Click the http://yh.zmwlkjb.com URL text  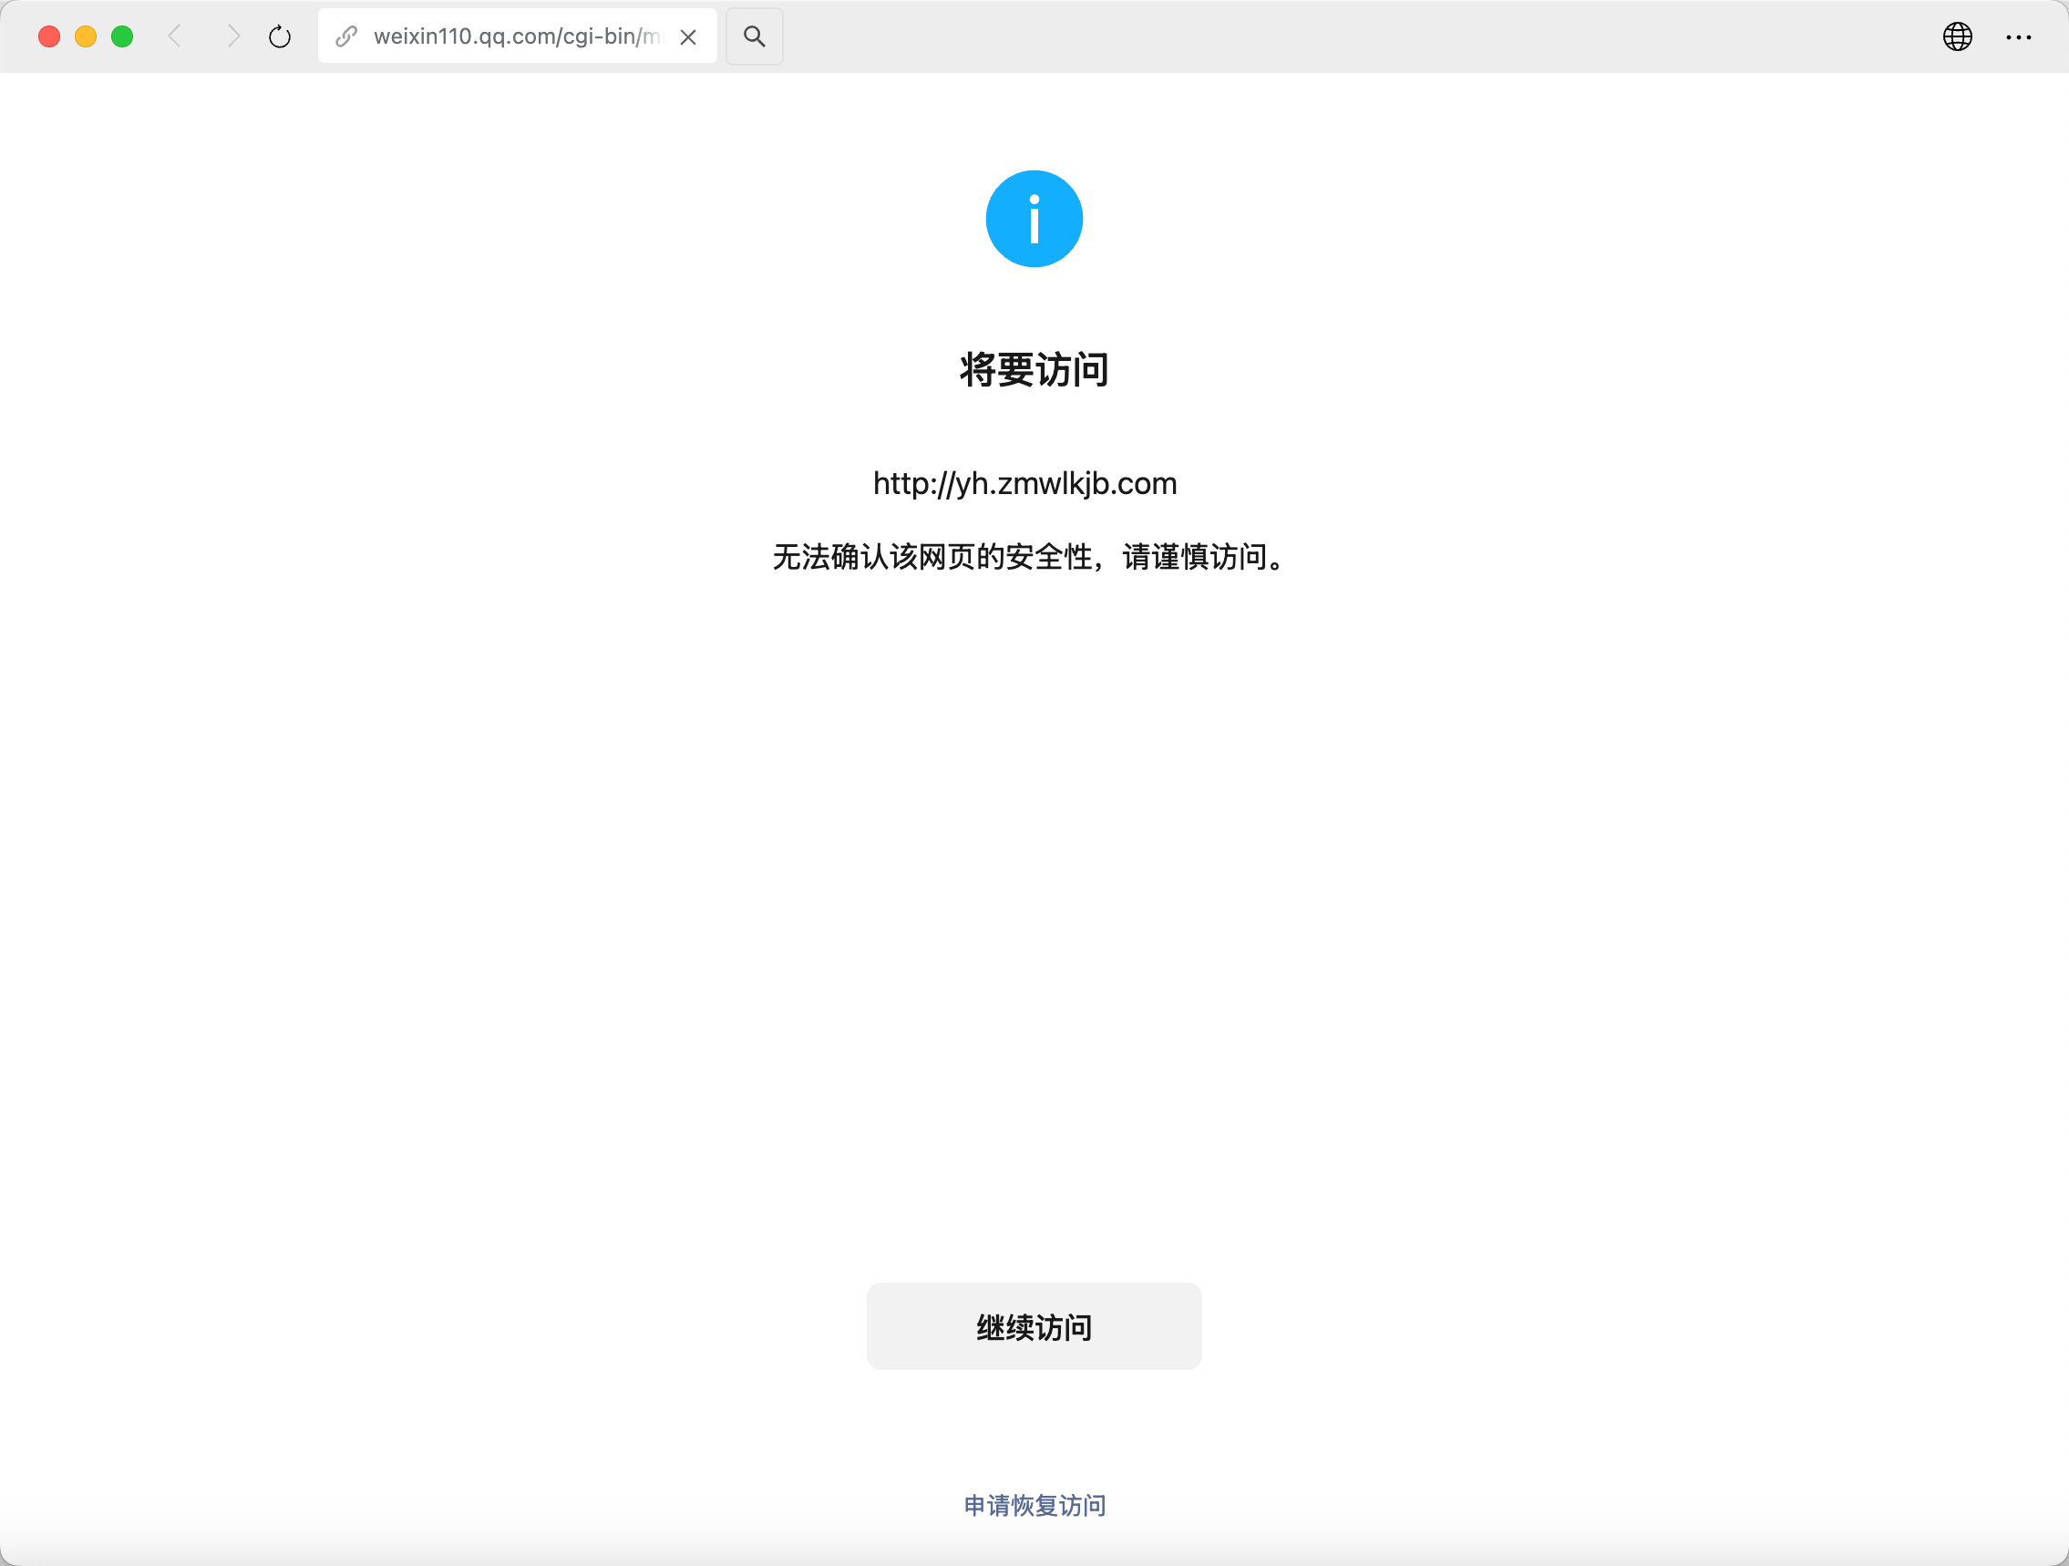pos(1024,484)
